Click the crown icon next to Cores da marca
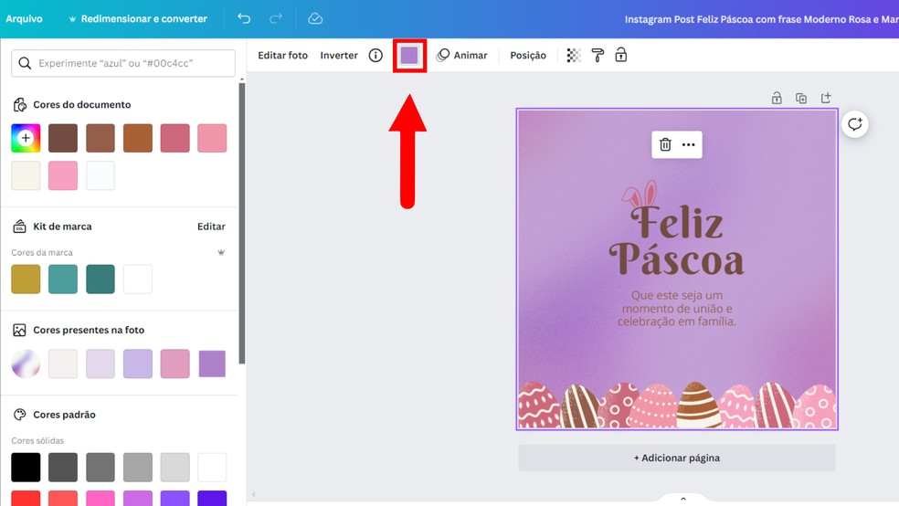Viewport: 899px width, 506px height. 221,252
